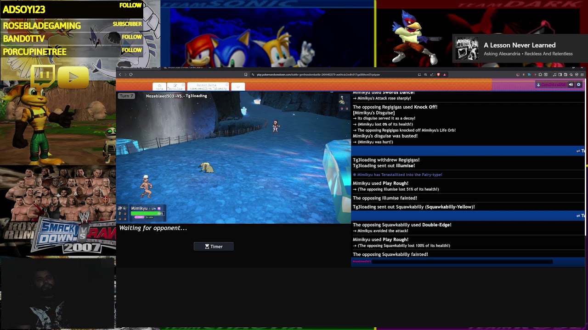Screen dimensions: 588x330
Task: Click the Waiting for opponent message
Action: click(153, 228)
